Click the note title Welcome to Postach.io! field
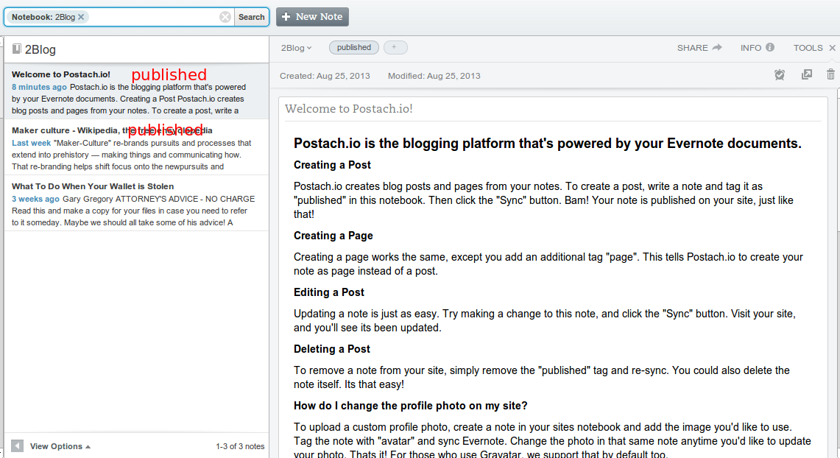The image size is (840, 458). tap(552, 109)
